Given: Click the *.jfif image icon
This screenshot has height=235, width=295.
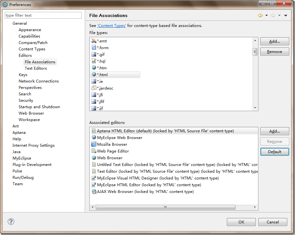Looking at the screenshot, I should point(94,101).
